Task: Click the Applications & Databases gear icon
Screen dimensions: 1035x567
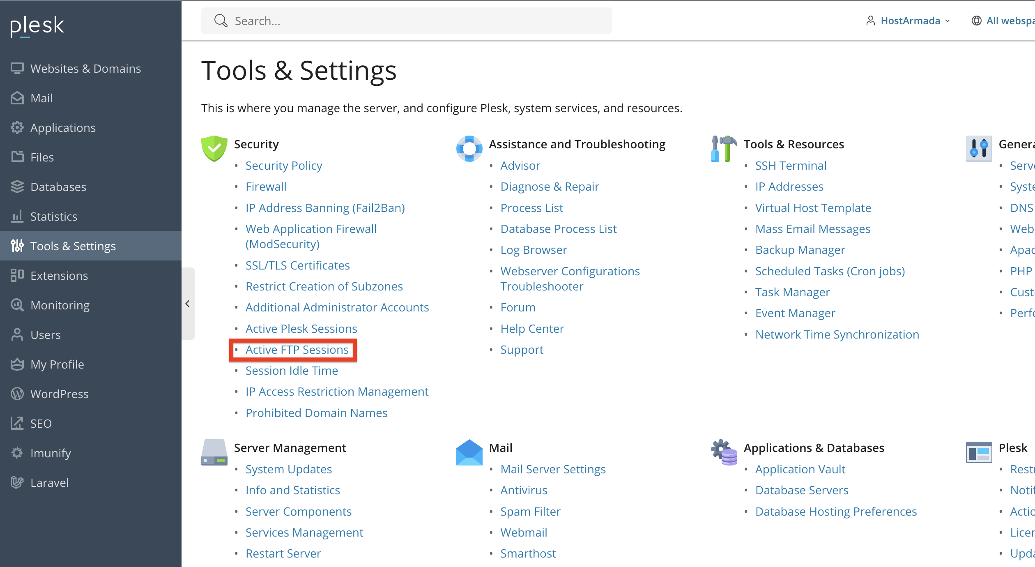Action: pos(724,452)
